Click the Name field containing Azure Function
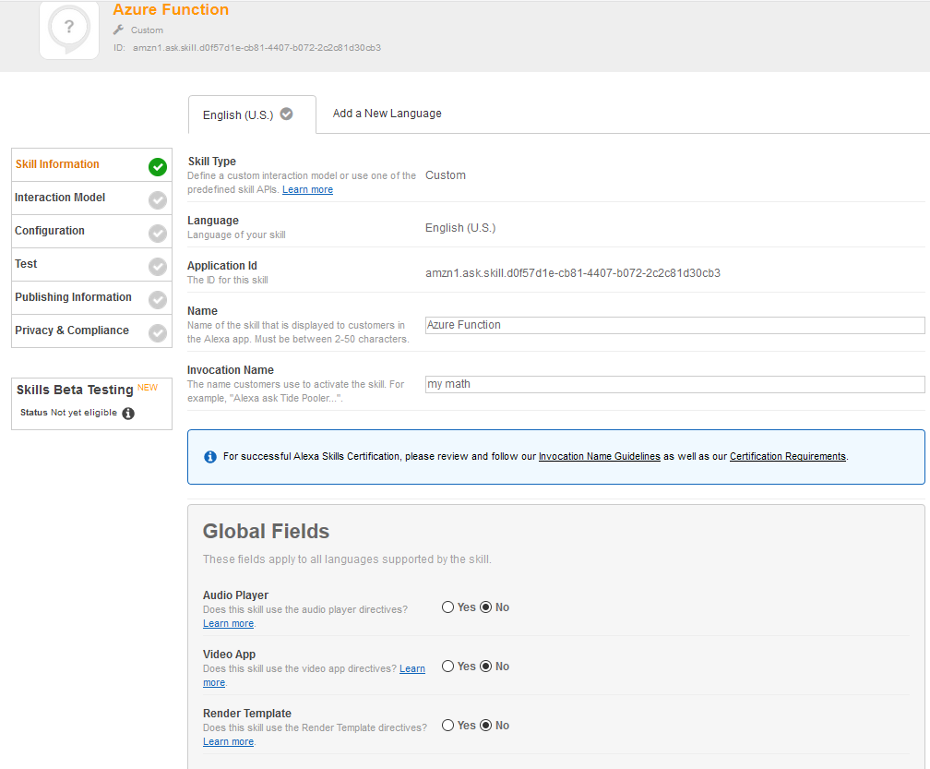 click(675, 325)
